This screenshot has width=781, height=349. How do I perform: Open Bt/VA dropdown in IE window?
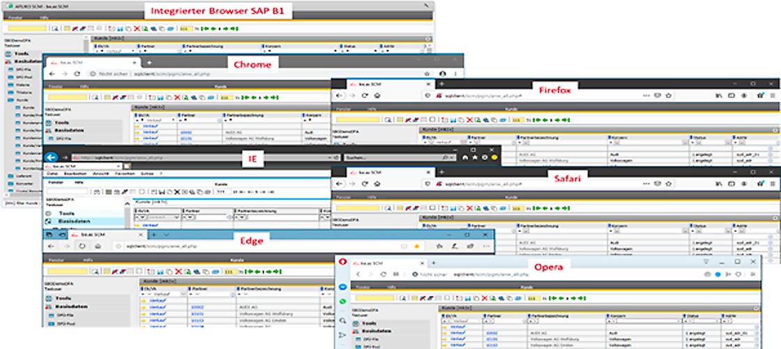tap(176, 217)
